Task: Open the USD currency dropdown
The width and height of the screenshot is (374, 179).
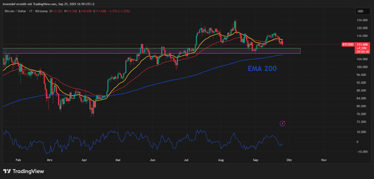Action: point(360,11)
